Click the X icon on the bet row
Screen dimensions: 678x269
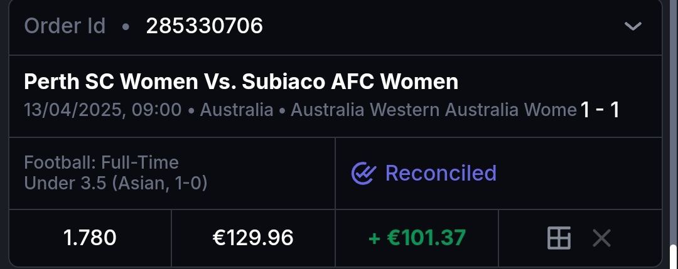point(601,238)
